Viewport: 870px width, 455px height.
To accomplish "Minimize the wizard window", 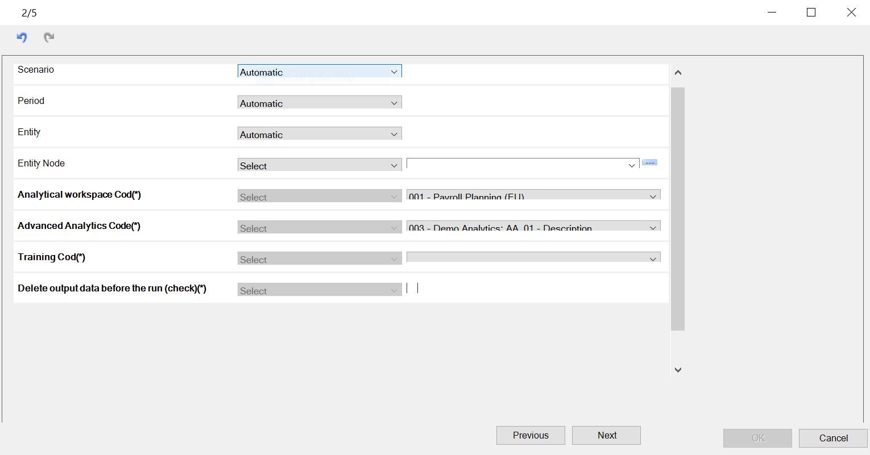I will point(772,12).
